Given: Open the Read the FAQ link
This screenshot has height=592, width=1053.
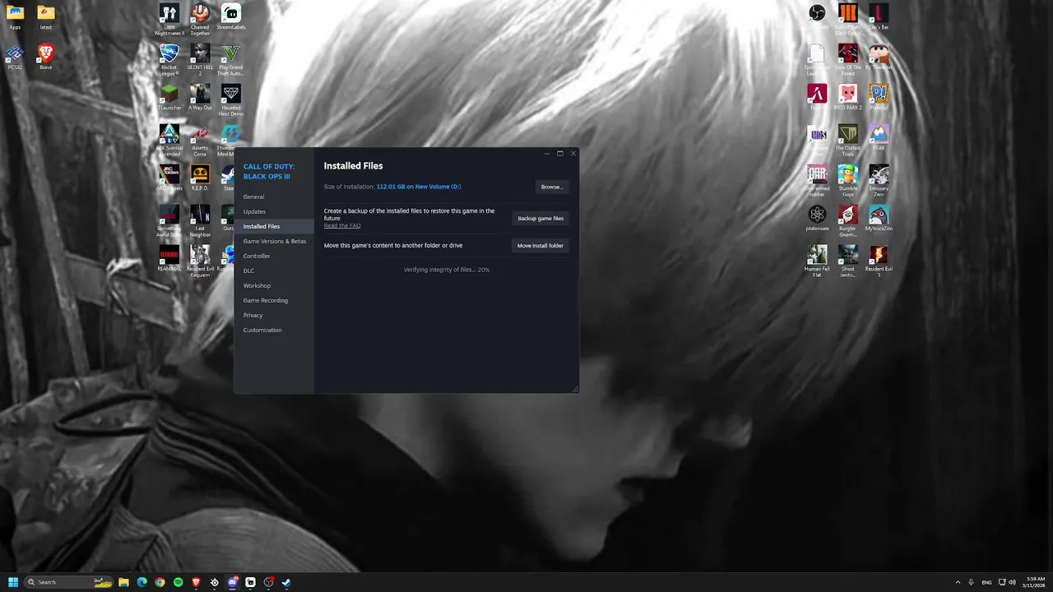Looking at the screenshot, I should tap(342, 225).
